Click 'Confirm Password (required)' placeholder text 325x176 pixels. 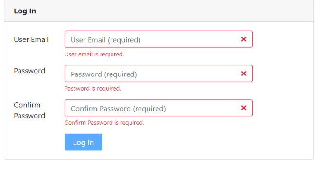(118, 109)
